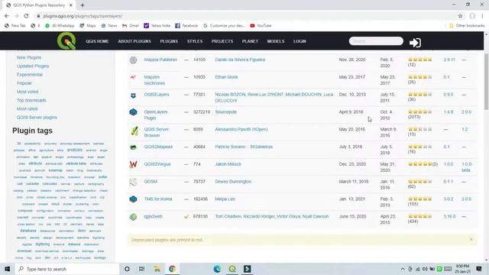Screen dimensions: 489x275
Task: Open the MODELS menu item
Action: pos(276,41)
